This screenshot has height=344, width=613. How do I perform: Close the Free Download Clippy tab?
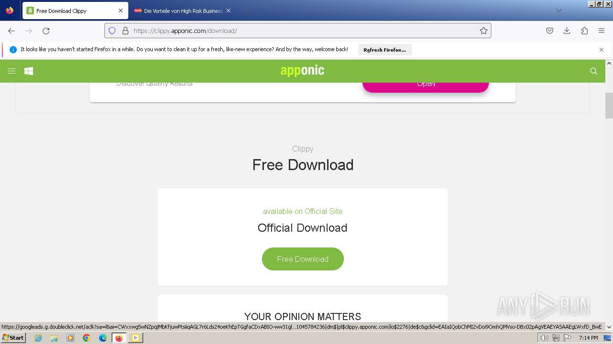tap(121, 11)
